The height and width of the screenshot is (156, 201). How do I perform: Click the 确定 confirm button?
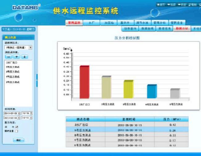(x=19, y=140)
